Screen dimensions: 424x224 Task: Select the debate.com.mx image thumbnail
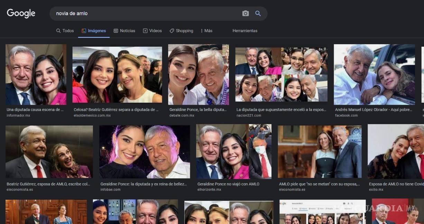pyautogui.click(x=199, y=74)
